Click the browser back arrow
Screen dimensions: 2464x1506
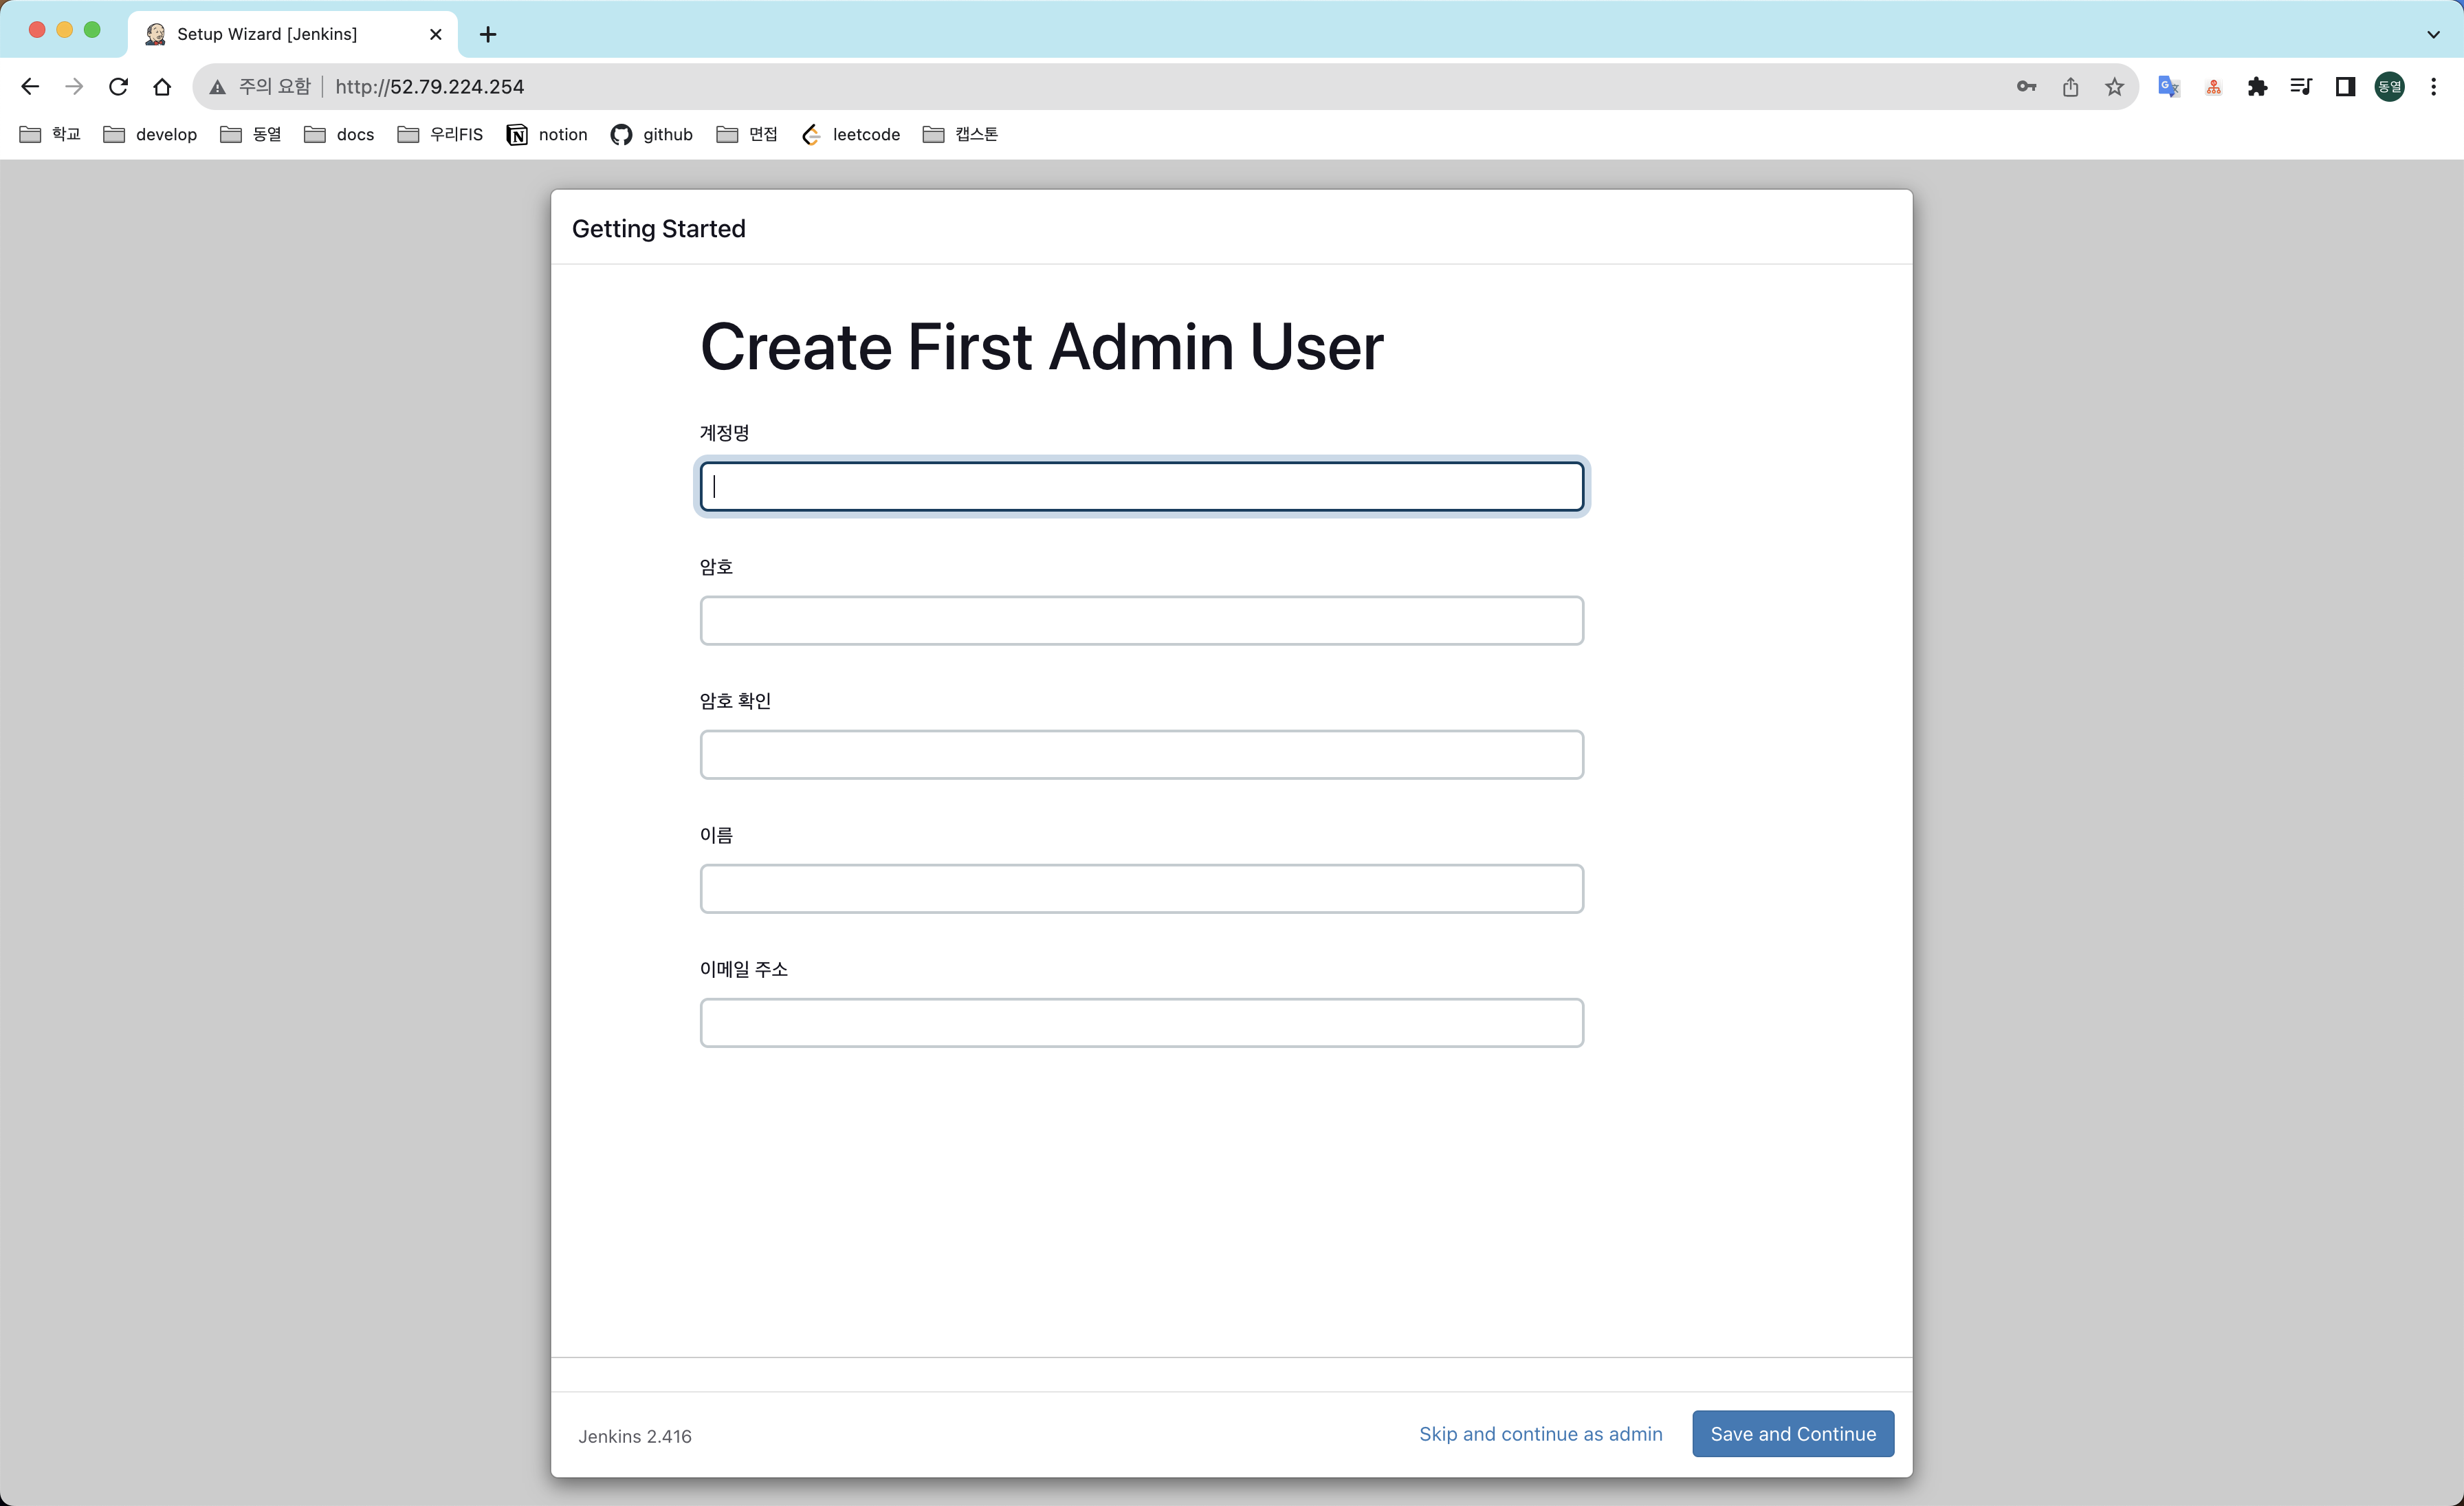(x=30, y=87)
